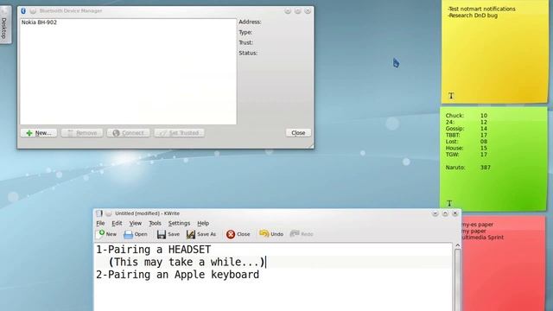Click the line "1-Pairing a HEADSET" in editor
The height and width of the screenshot is (311, 553).
(x=154, y=250)
